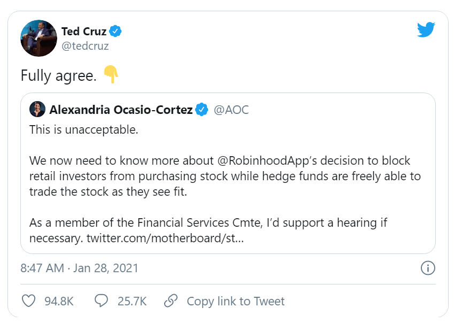Click AOC's verified checkmark badge

click(x=202, y=110)
